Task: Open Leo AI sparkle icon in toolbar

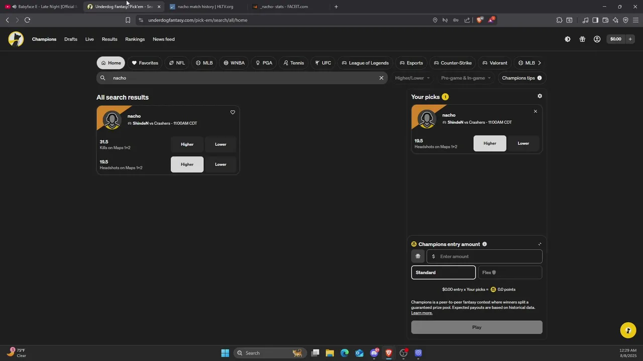Action: click(615, 20)
